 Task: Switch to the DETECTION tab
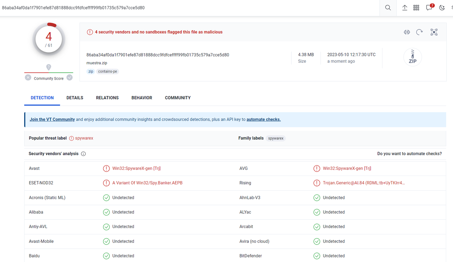click(x=42, y=98)
